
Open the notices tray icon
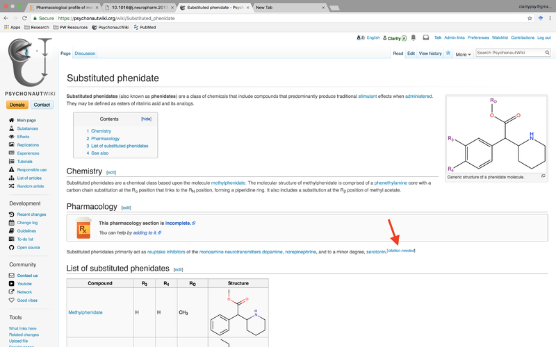point(425,37)
